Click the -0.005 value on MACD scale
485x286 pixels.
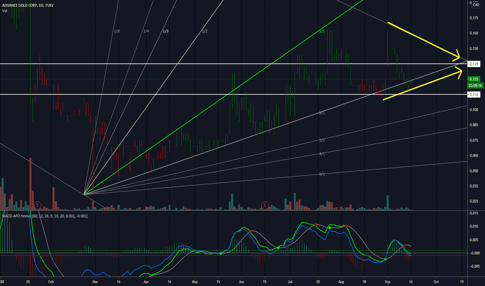tap(474, 266)
